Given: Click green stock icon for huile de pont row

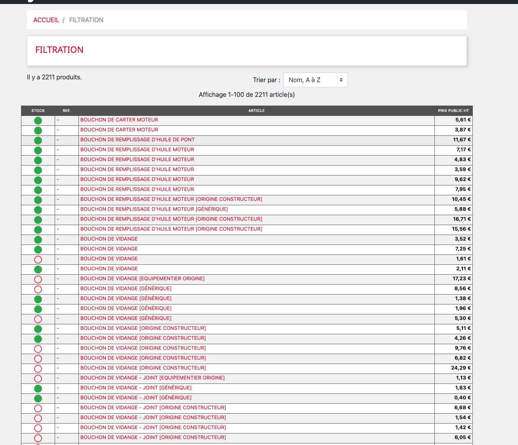Looking at the screenshot, I should 38,141.
